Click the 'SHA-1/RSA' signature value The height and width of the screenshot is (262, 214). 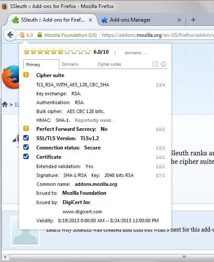click(75, 175)
